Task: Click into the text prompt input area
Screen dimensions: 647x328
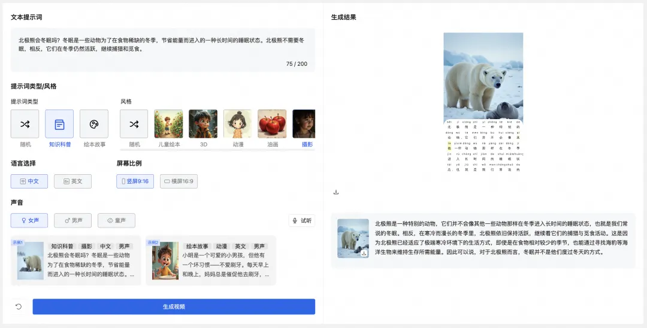Action: (x=163, y=50)
